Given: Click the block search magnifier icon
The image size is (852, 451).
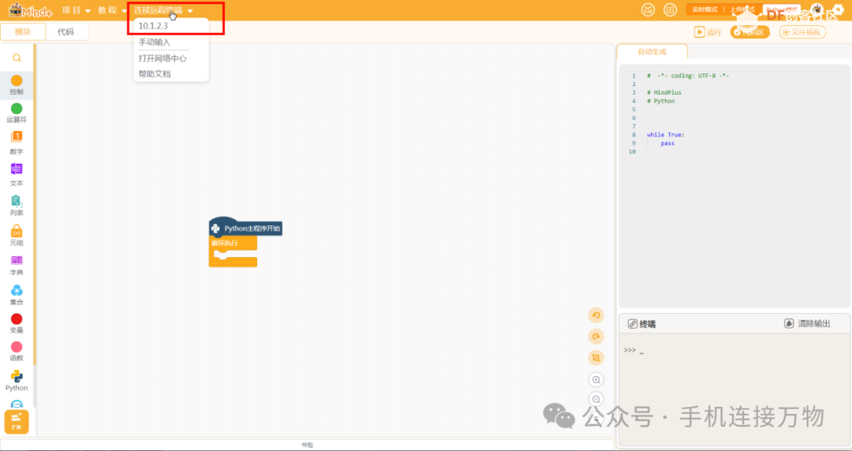Looking at the screenshot, I should [x=17, y=58].
